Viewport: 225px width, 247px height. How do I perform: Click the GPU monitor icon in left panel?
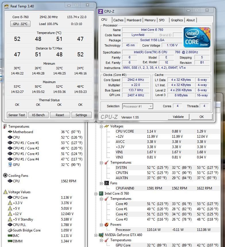point(10,164)
